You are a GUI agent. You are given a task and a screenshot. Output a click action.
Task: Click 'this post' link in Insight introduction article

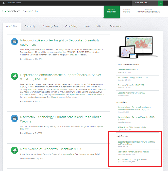pyautogui.click(x=74, y=55)
